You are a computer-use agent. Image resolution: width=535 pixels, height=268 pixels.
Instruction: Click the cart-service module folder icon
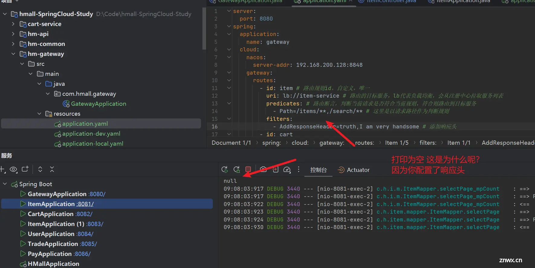(23, 24)
